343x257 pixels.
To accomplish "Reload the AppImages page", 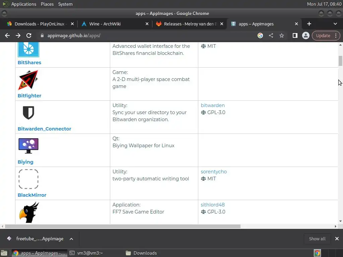I will 29,35.
